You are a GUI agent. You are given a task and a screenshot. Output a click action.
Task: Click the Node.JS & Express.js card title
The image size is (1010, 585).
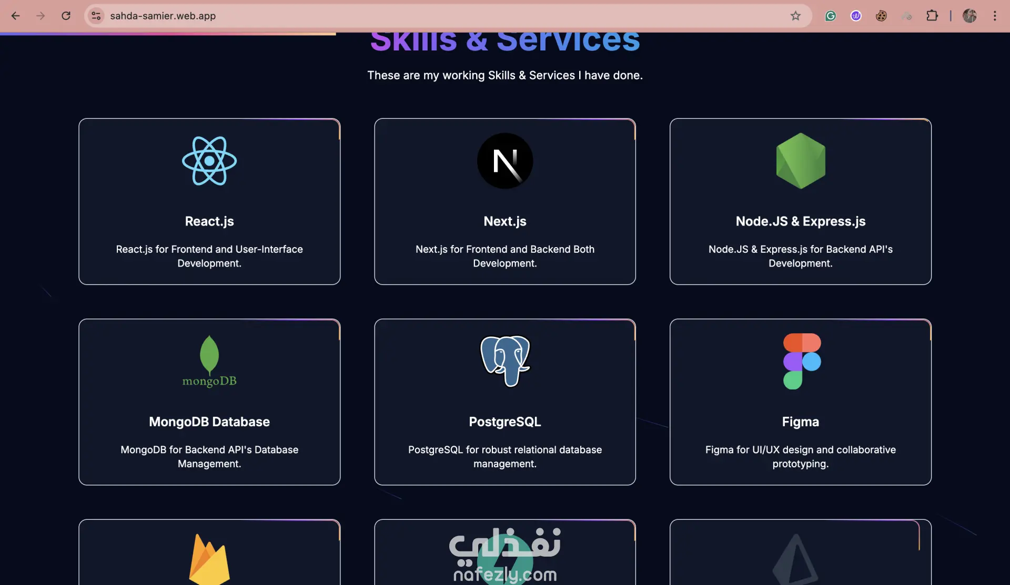[800, 221]
